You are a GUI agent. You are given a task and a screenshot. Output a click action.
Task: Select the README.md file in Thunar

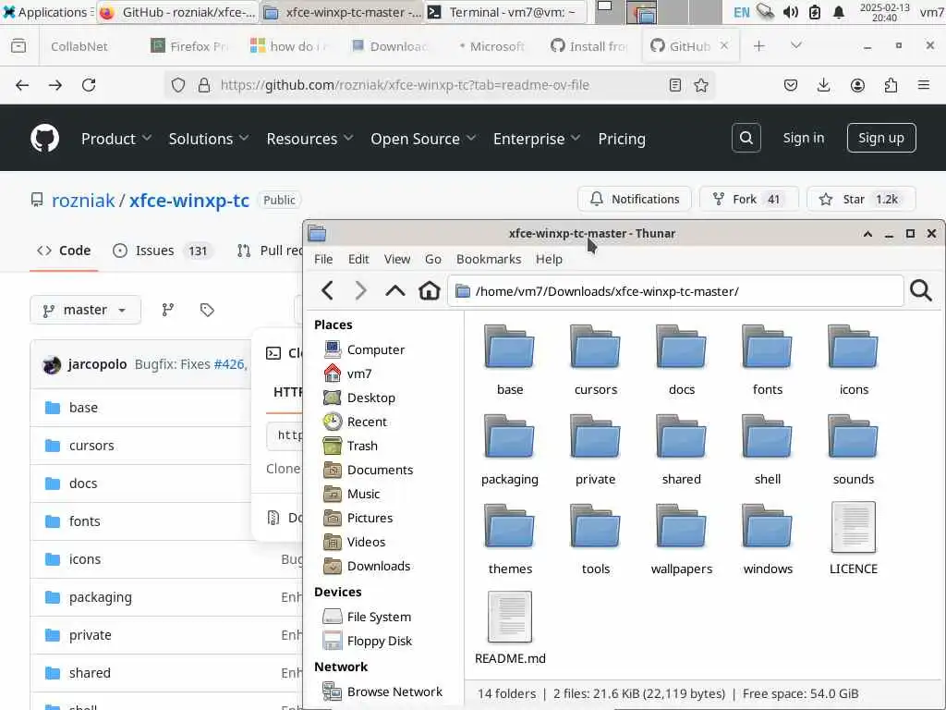tap(510, 629)
